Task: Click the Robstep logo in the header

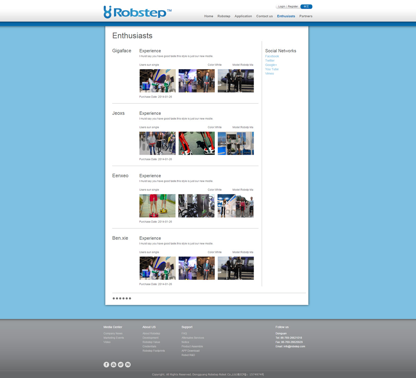Action: click(x=137, y=12)
